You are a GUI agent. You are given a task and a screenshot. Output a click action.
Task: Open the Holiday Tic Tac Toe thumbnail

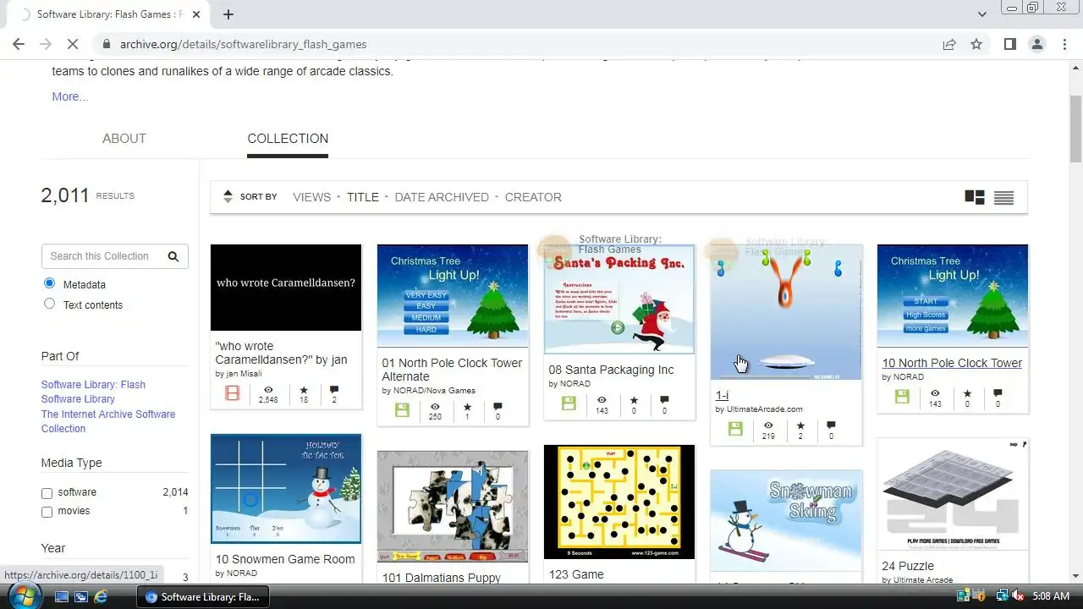tap(286, 489)
